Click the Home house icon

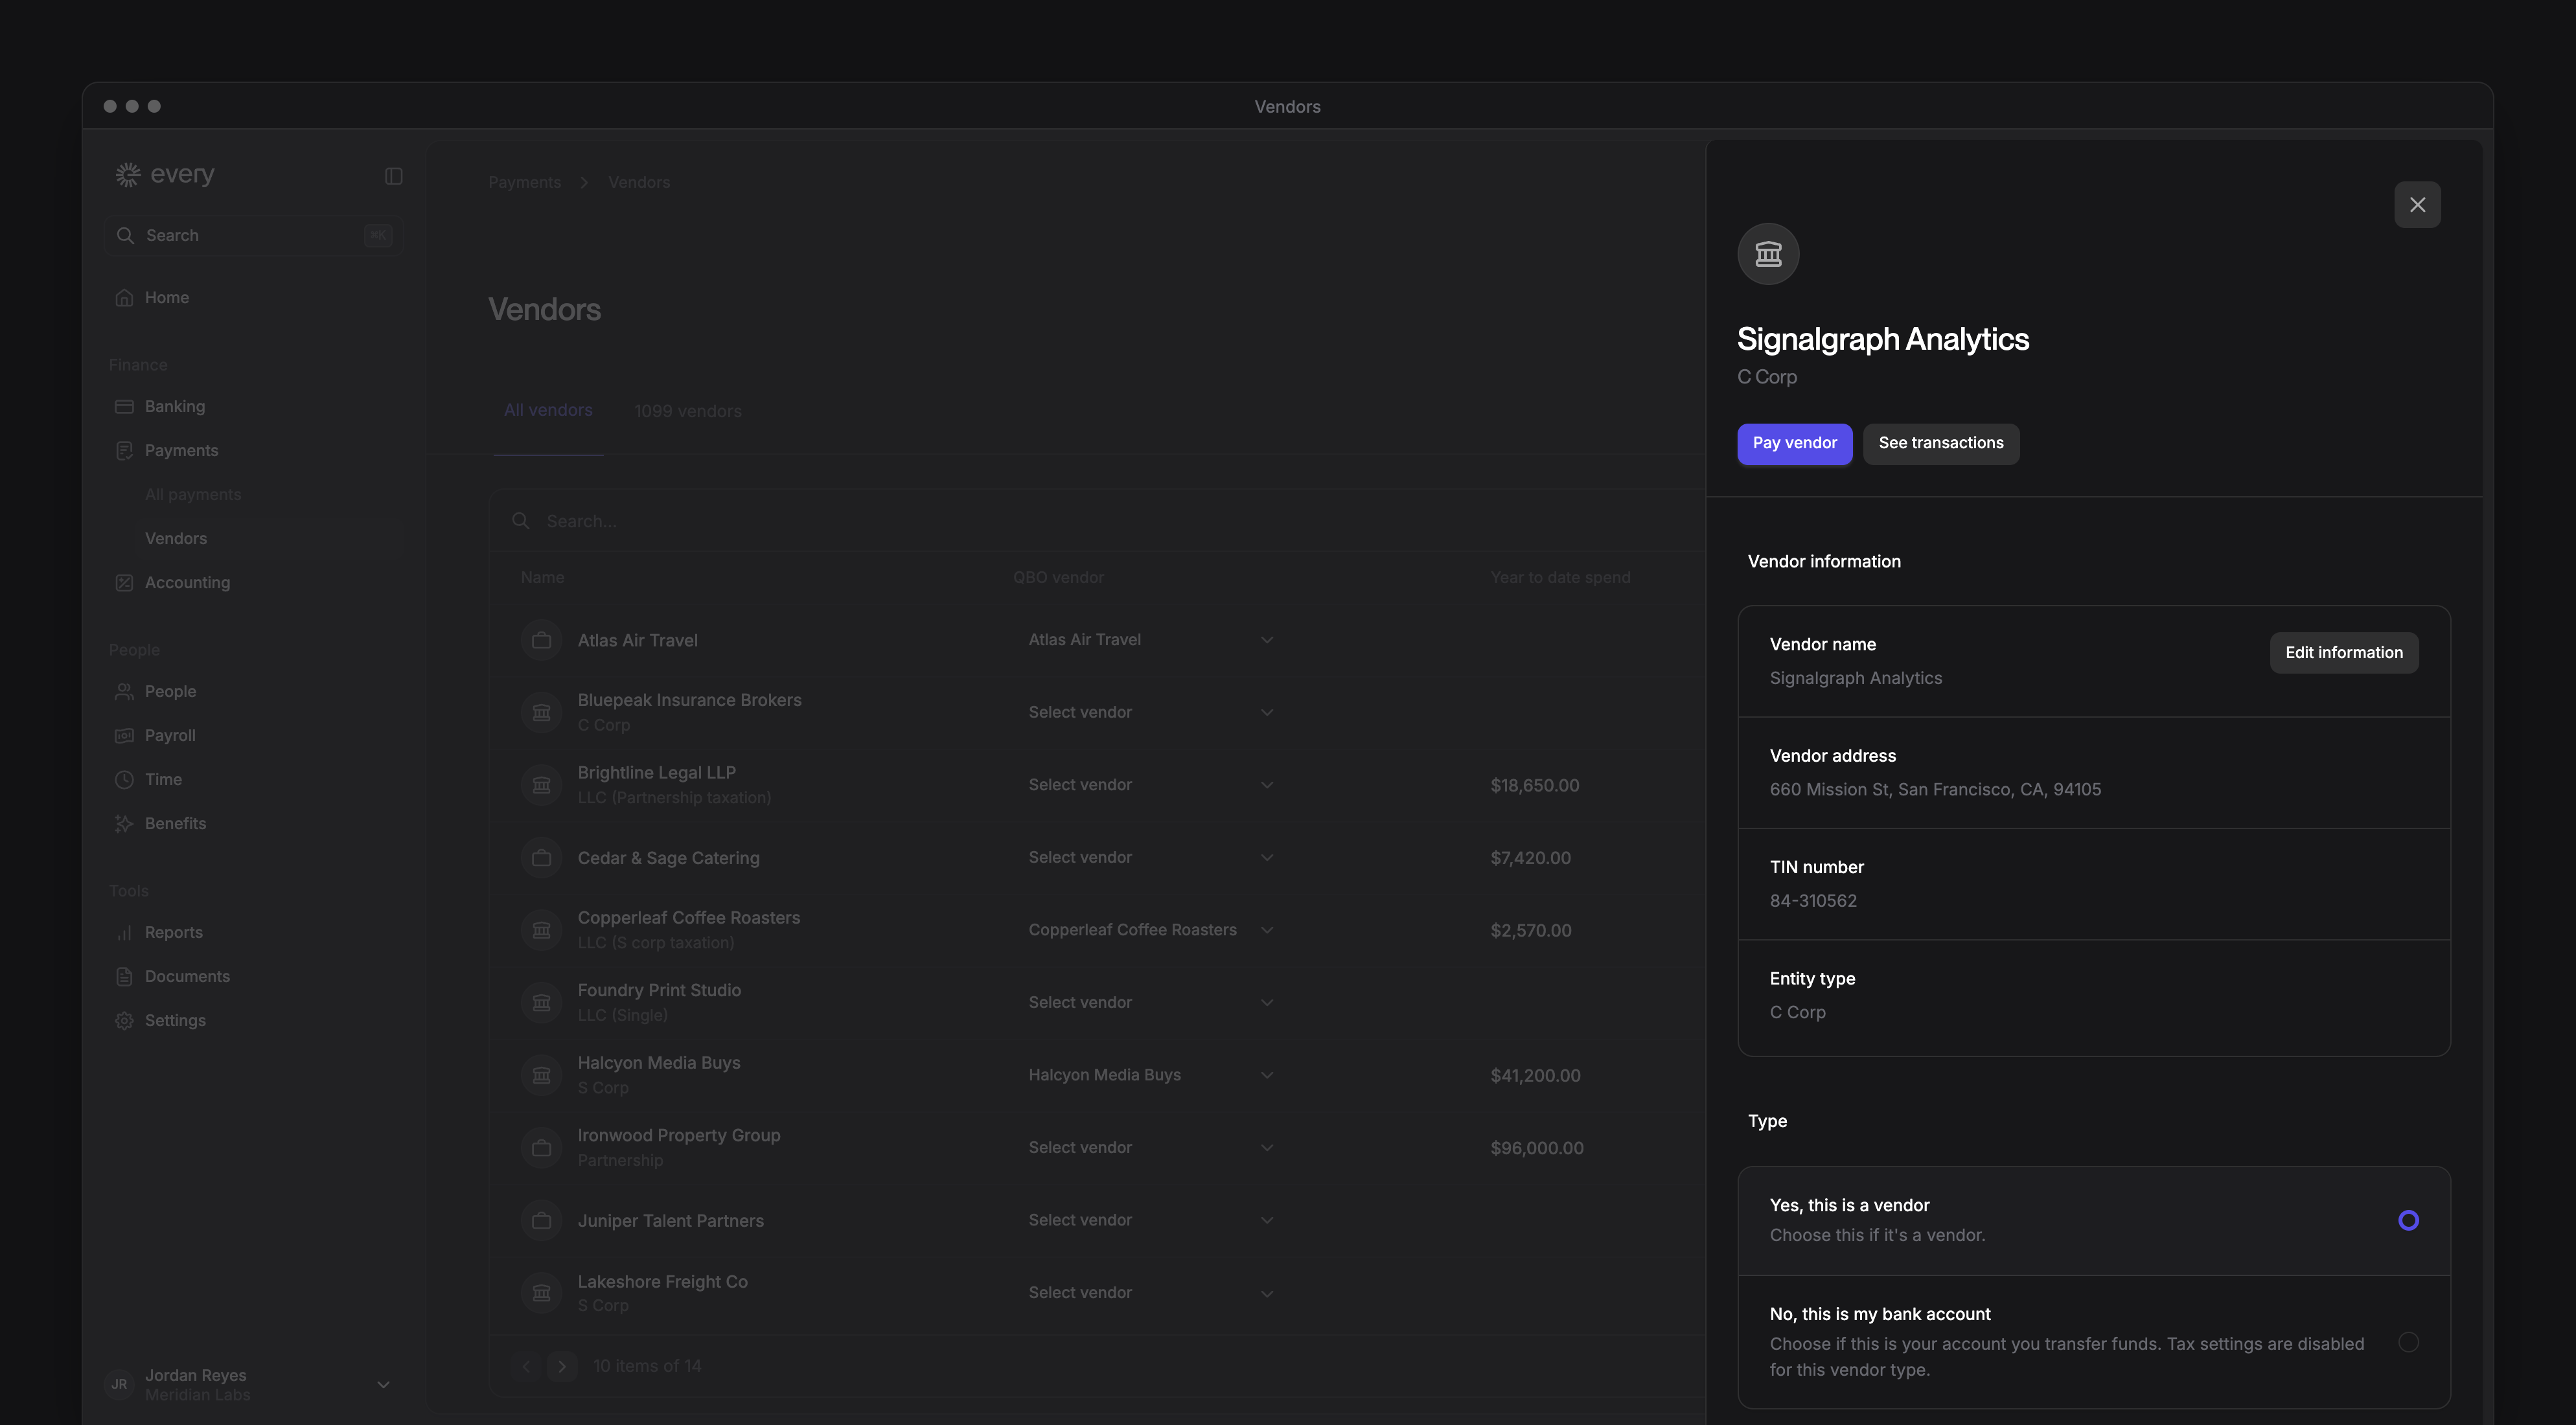click(x=124, y=297)
